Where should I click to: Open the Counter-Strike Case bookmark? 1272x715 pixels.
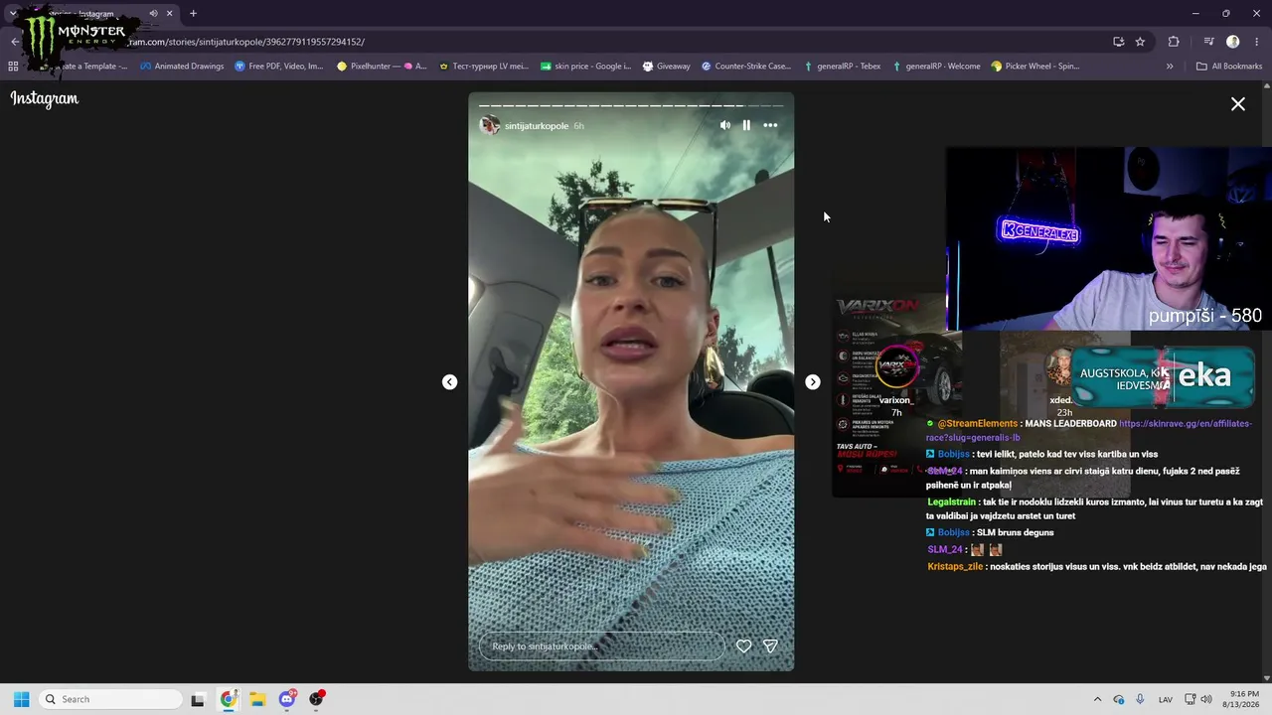pos(746,67)
